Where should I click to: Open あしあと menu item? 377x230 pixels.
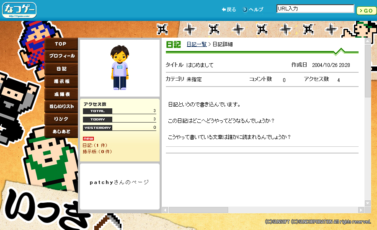61,131
